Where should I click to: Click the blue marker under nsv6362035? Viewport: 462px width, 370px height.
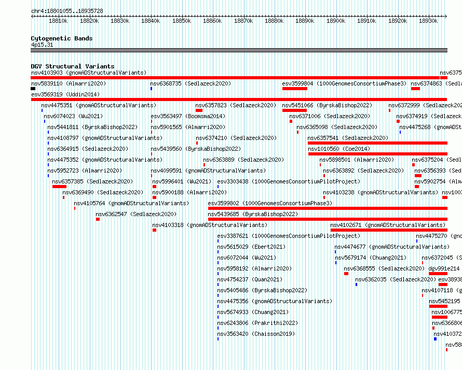click(356, 284)
